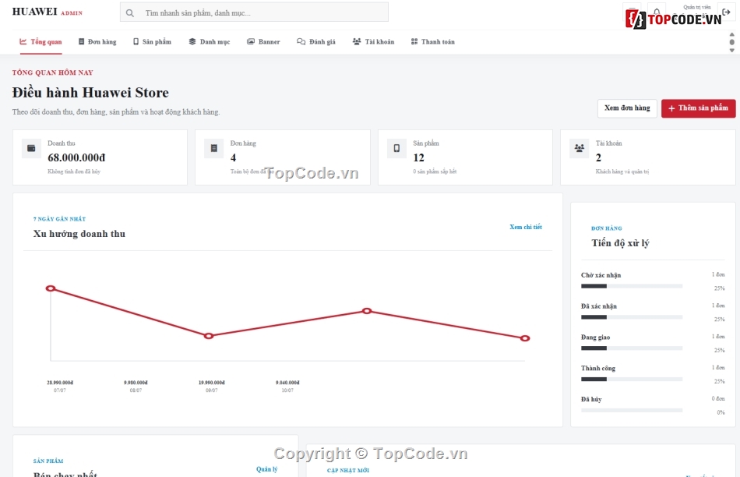Select the Banner tab
The height and width of the screenshot is (477, 740).
(x=263, y=41)
